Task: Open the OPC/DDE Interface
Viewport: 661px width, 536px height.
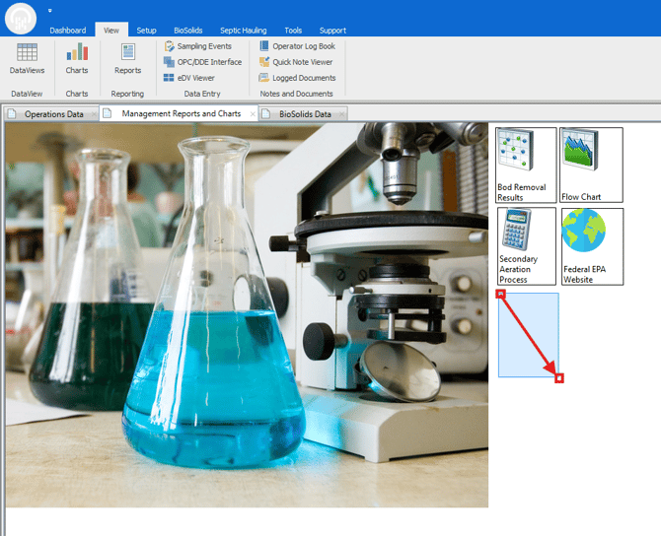Action: coord(202,62)
